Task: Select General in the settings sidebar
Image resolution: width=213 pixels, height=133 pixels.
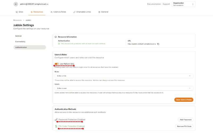Action: 30,36
